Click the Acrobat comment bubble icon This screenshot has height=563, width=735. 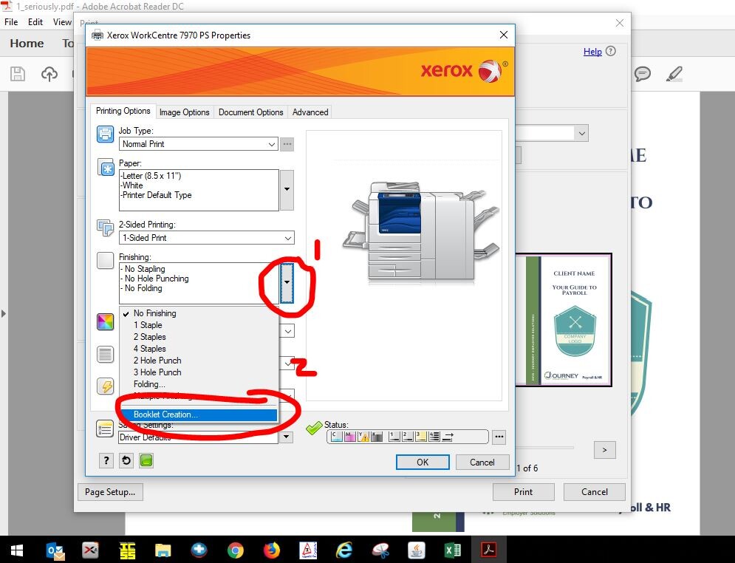pos(643,74)
